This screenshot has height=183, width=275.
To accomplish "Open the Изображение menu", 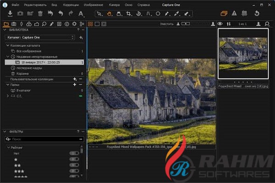I will (93, 5).
